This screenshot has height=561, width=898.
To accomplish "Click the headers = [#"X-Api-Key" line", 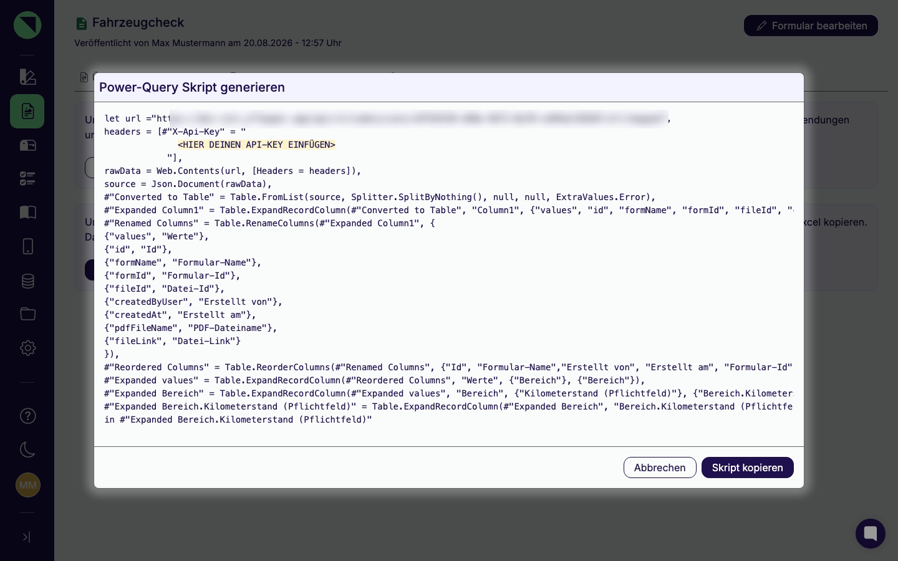I will (x=175, y=132).
